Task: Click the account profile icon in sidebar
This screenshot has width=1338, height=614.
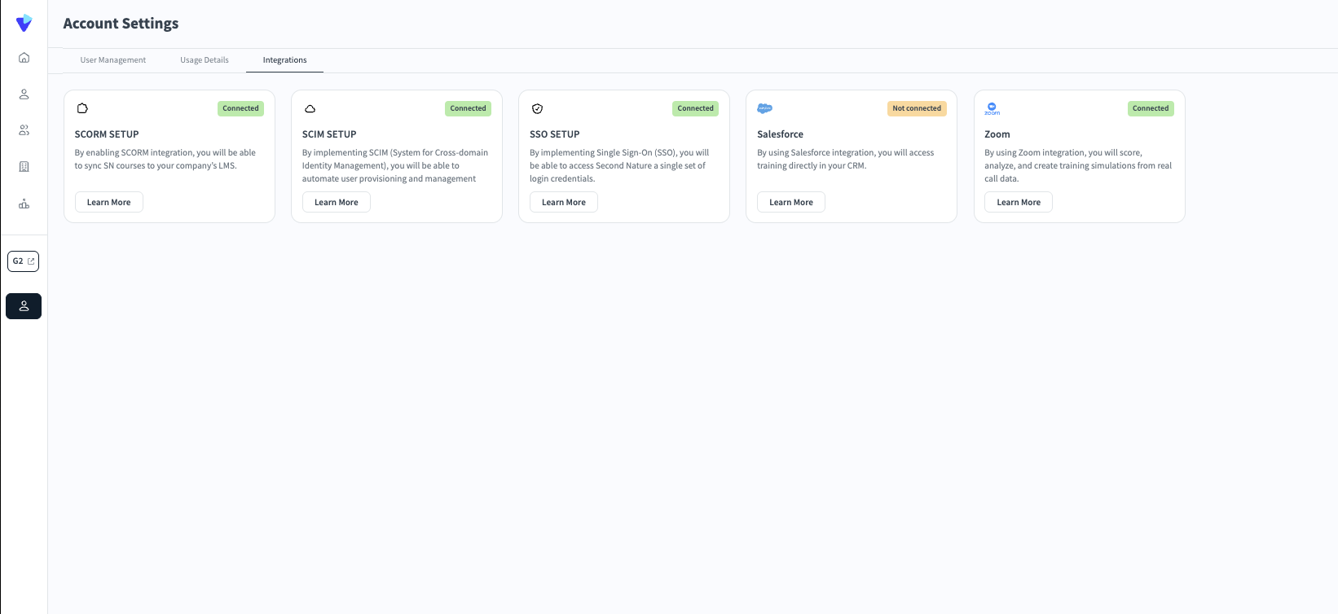Action: coord(24,306)
